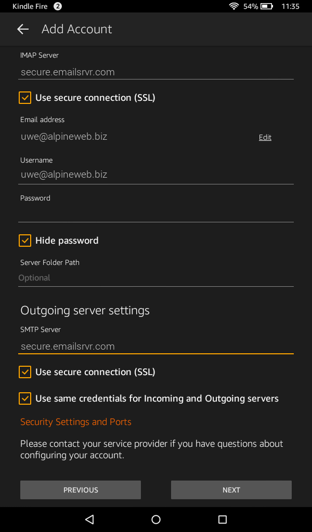Screen dimensions: 312x532
Task: Toggle IMAP Use secure connection (SSL) checkbox
Action: point(25,98)
